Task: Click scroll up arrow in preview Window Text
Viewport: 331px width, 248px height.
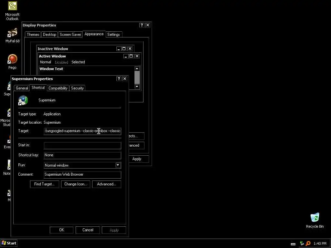Action: [137, 68]
